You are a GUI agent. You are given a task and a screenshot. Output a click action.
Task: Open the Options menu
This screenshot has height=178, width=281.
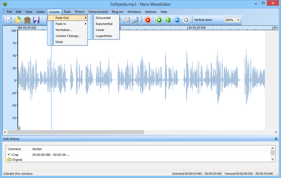151,12
